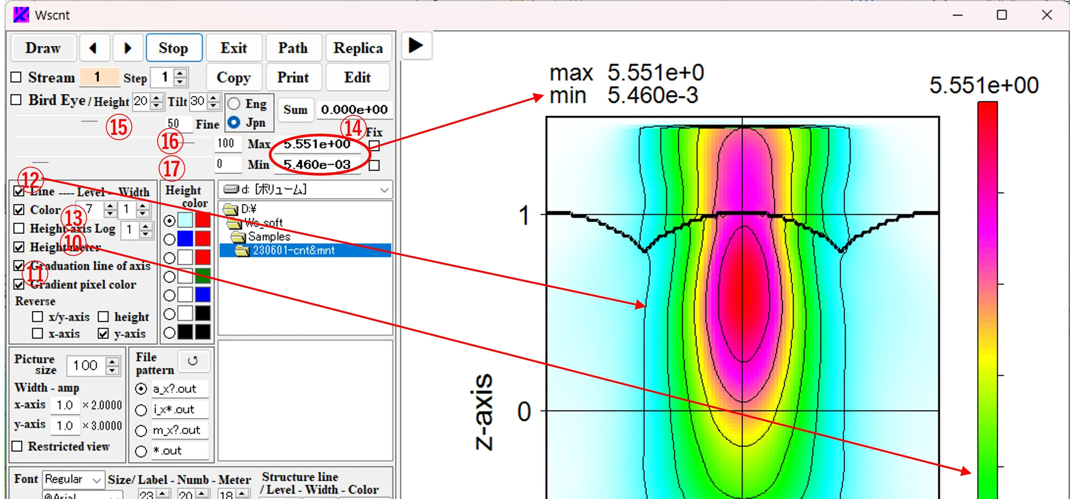Click the forward playback arrow icon
Viewport: 1070px width, 499px height.
pos(416,46)
